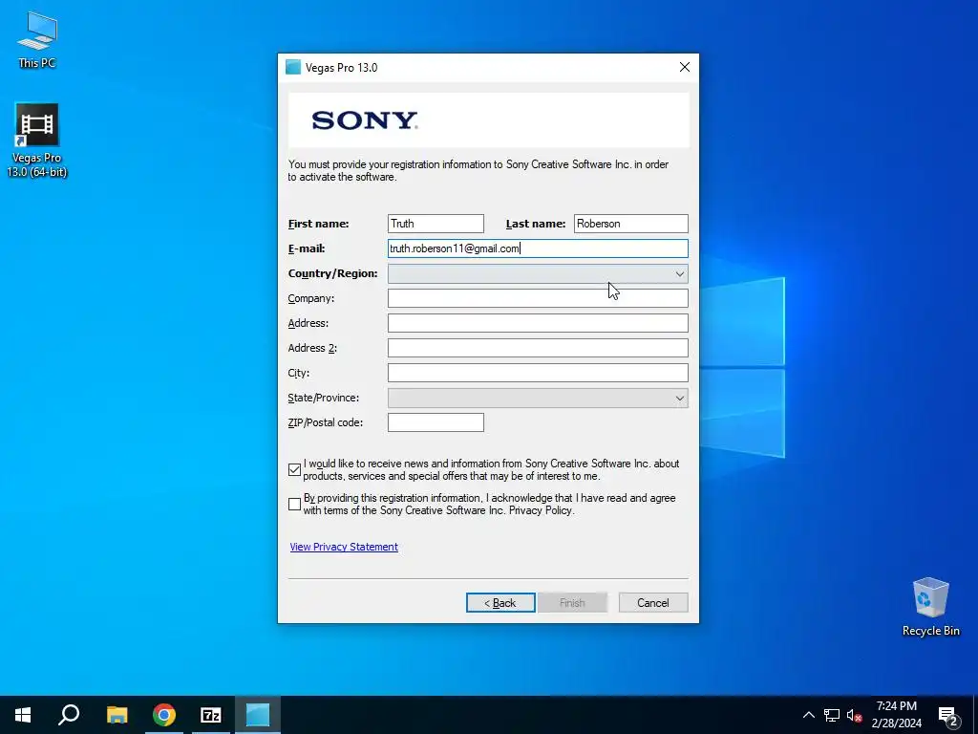Image resolution: width=978 pixels, height=734 pixels.
Task: Open the Windows Start menu
Action: point(23,715)
